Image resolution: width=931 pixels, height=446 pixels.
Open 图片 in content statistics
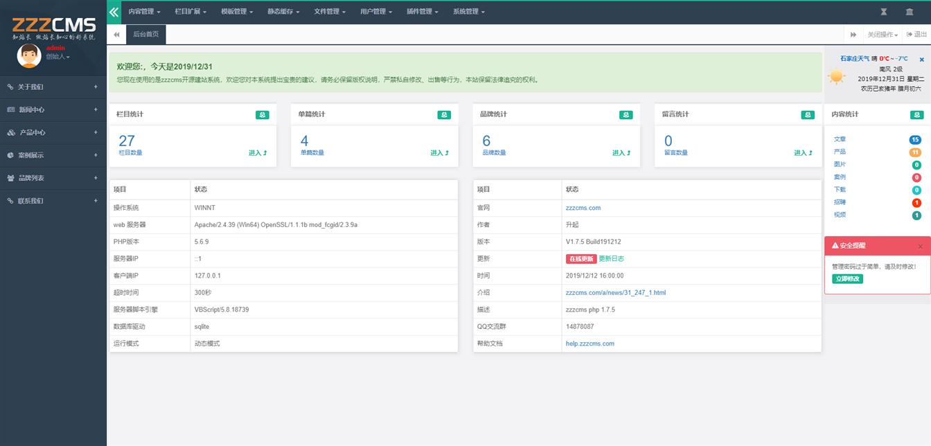840,165
